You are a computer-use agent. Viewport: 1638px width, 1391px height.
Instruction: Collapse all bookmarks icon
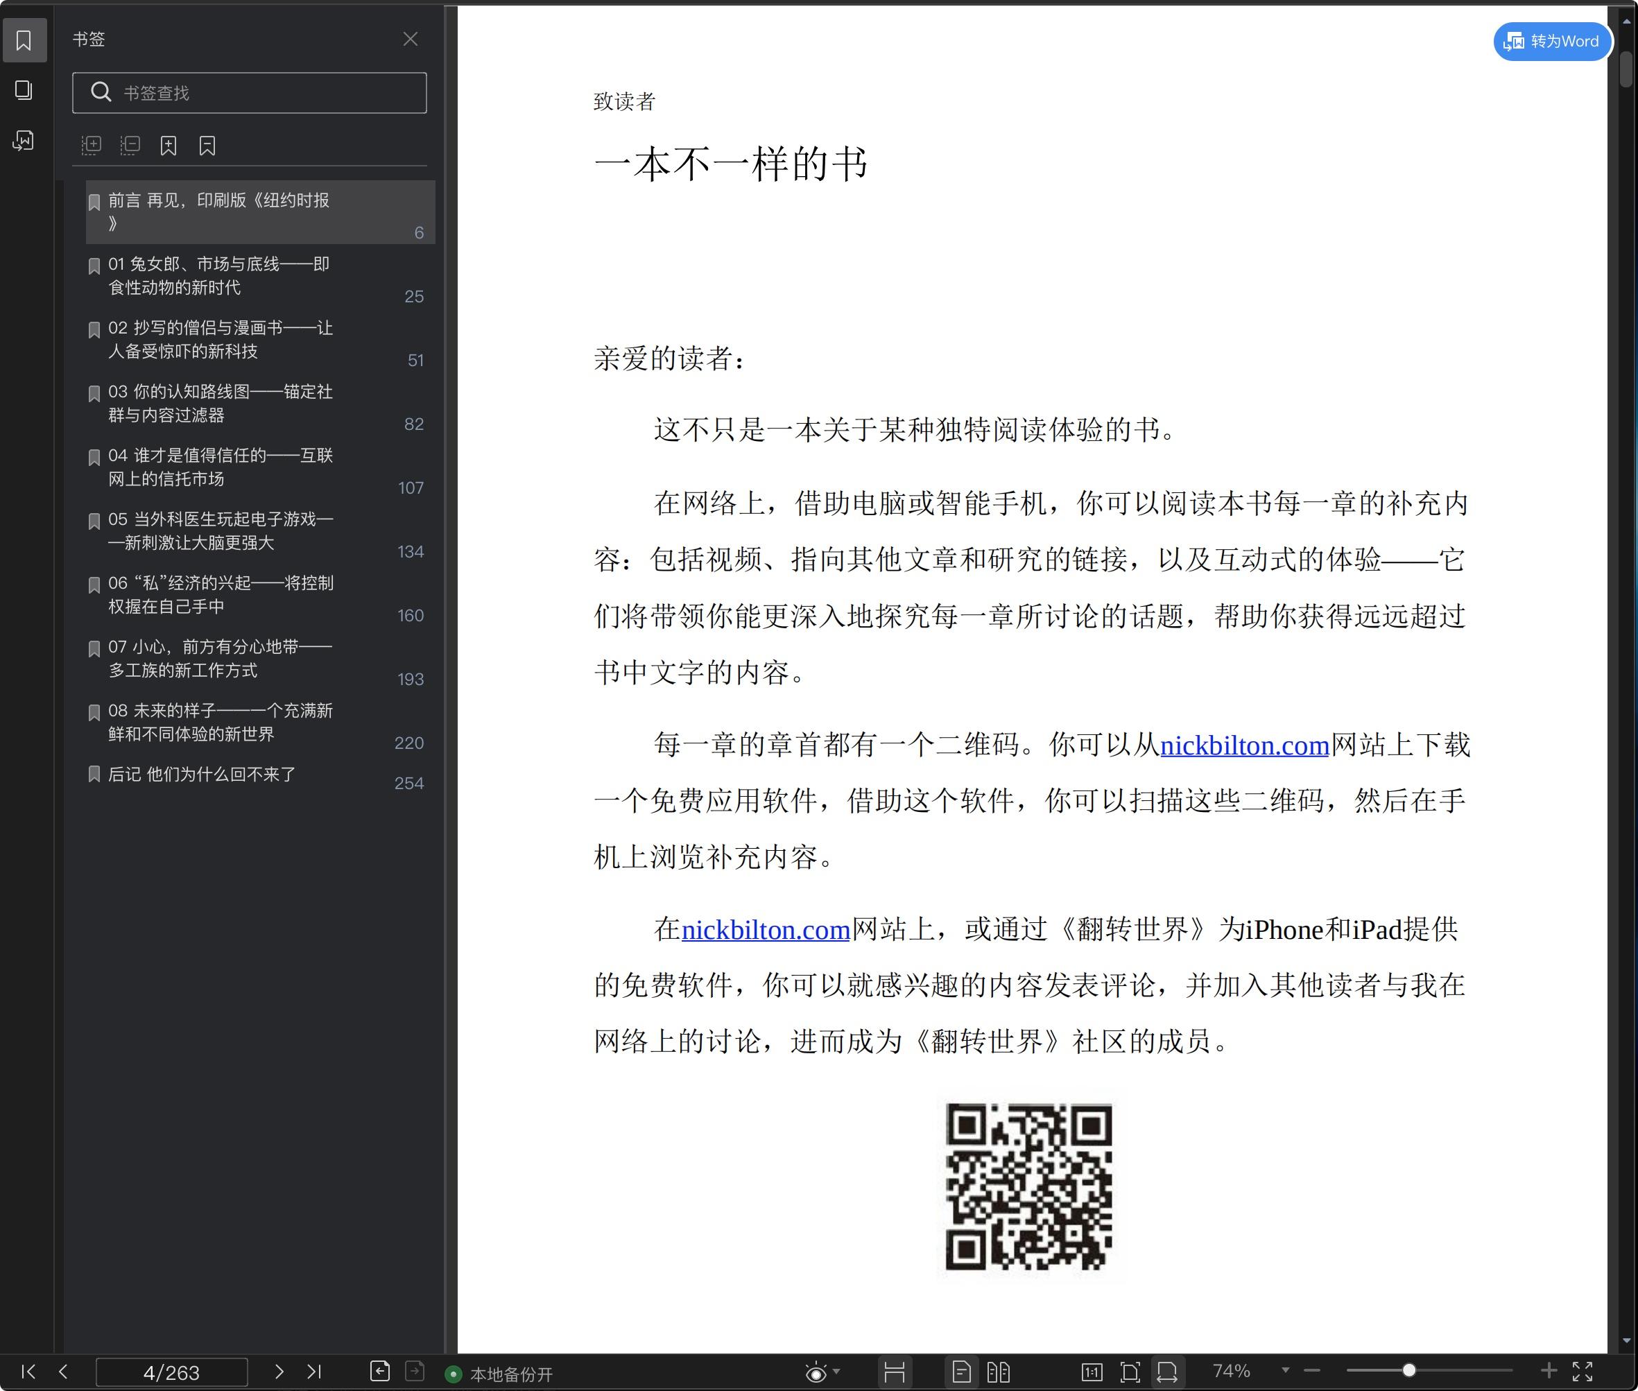click(x=130, y=145)
